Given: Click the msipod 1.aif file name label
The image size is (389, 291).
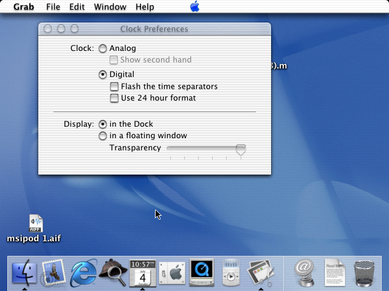Looking at the screenshot, I should point(34,238).
